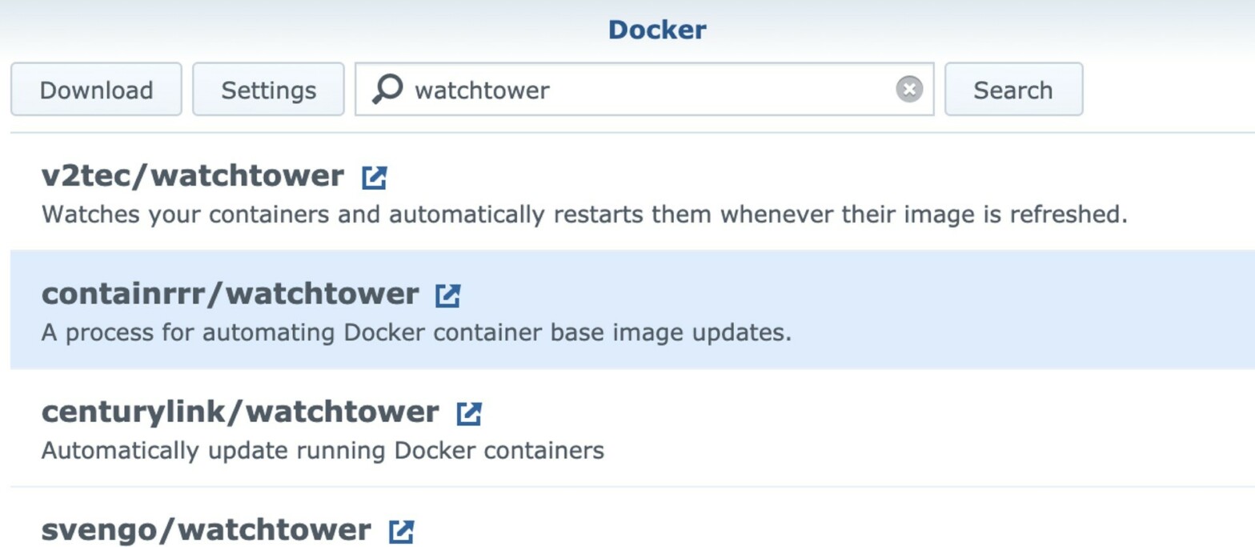Open the Settings button
1255x547 pixels.
click(x=268, y=90)
